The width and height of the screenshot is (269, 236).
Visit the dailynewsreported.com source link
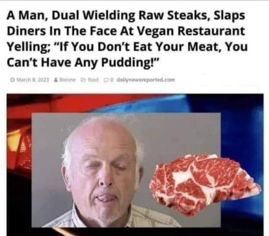point(146,80)
